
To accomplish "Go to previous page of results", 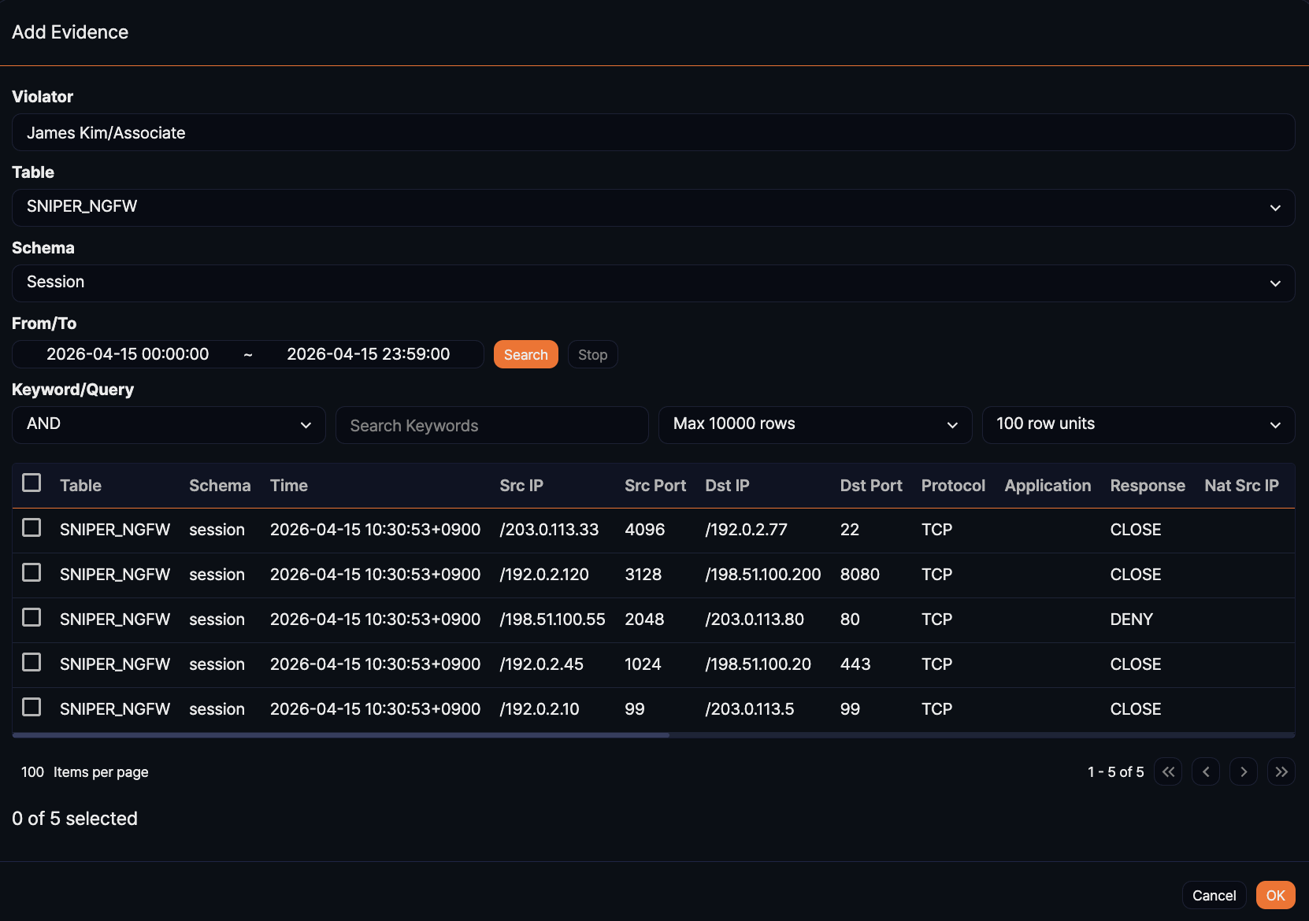I will pos(1206,771).
